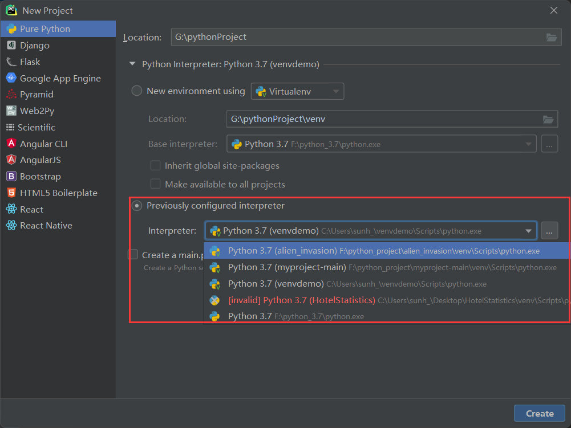Click the AngularJS shield icon
Viewport: 571px width, 428px height.
(11, 160)
